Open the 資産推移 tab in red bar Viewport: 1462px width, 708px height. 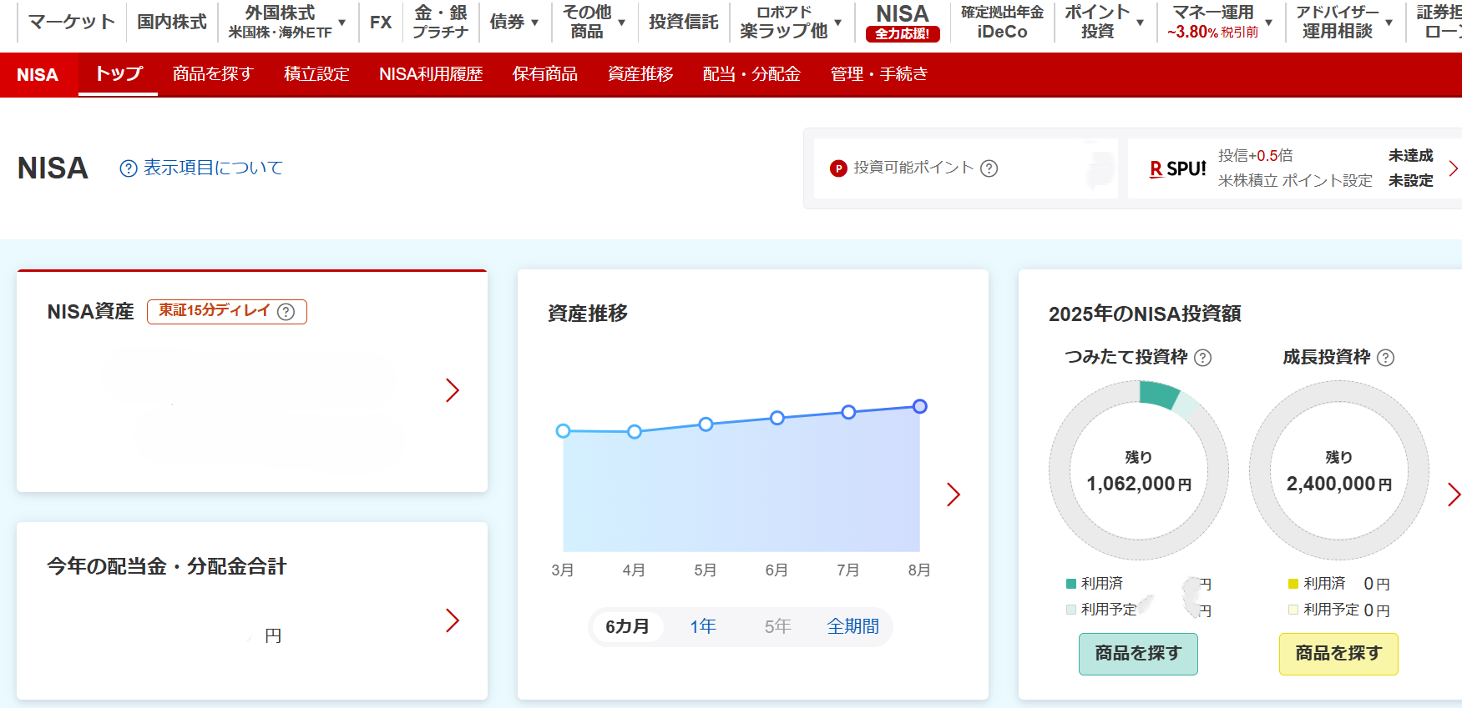640,74
